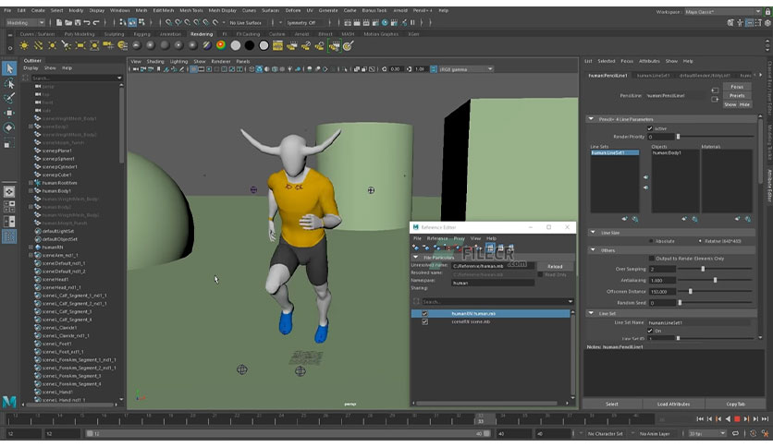The image size is (773, 447).
Task: Create a point light from shelf
Action: pos(52,46)
